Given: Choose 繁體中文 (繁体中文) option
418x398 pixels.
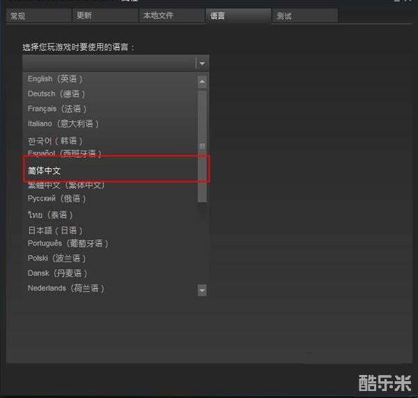Looking at the screenshot, I should (66, 185).
